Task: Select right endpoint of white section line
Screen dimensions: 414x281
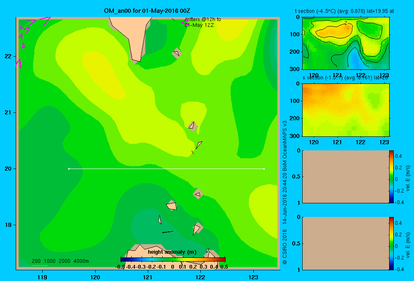Action: (x=264, y=169)
